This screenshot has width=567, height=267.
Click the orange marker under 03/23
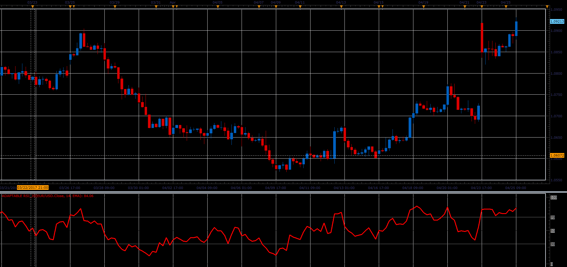coord(32,7)
